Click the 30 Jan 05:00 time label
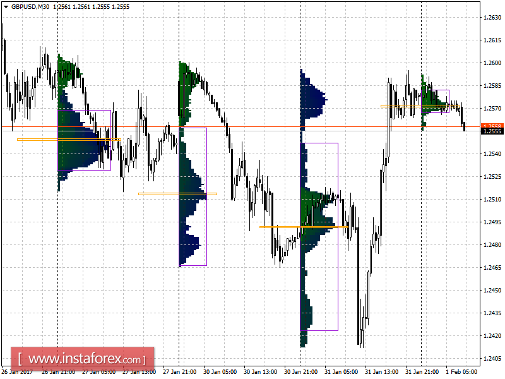505x379 pixels. coord(220,372)
